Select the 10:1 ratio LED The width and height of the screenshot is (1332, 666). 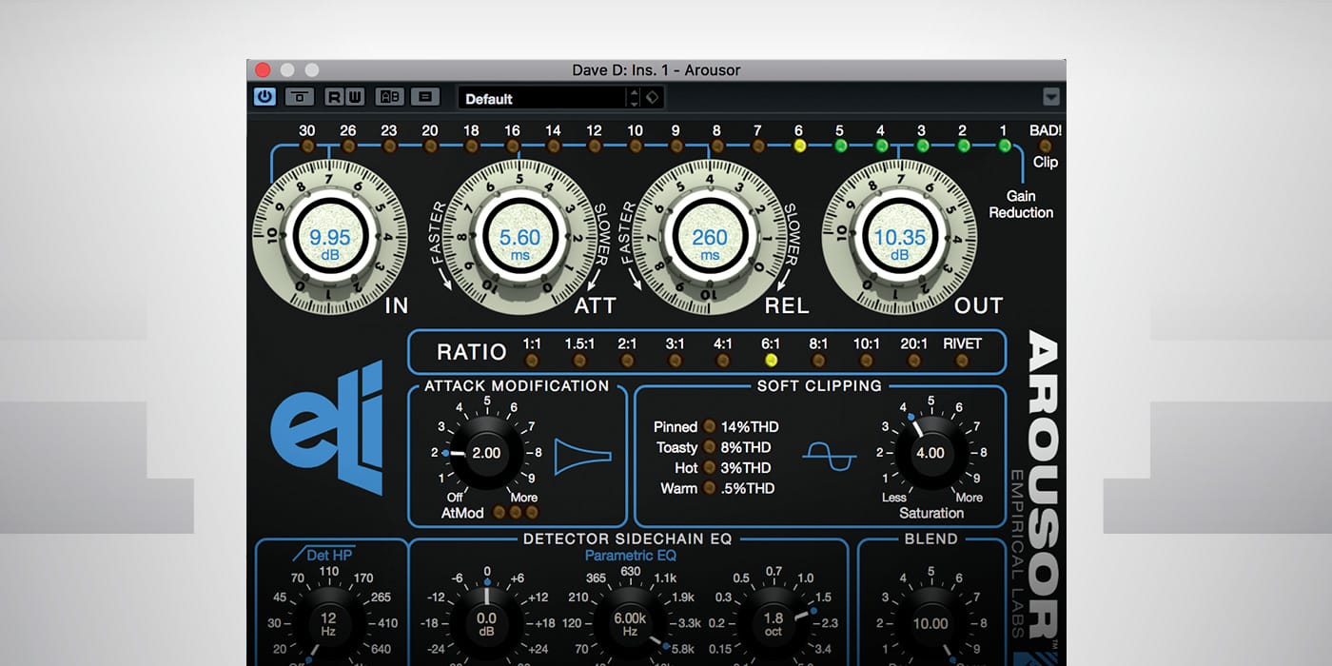pyautogui.click(x=866, y=361)
